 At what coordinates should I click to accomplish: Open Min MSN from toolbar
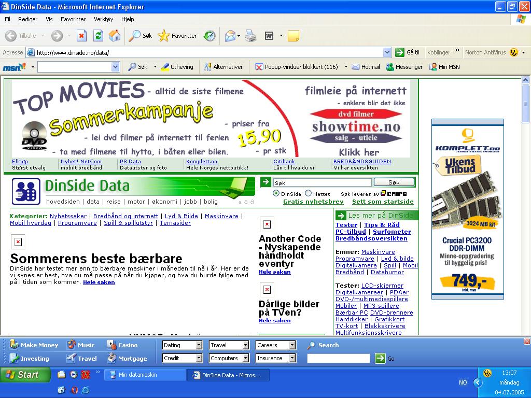click(x=444, y=67)
